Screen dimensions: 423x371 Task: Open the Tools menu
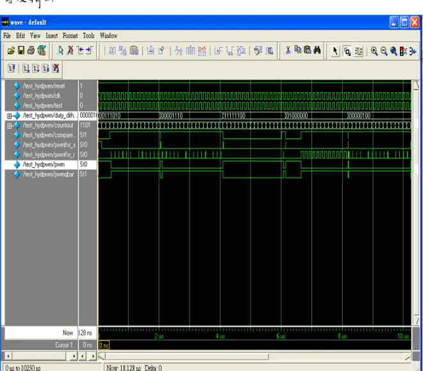click(88, 36)
